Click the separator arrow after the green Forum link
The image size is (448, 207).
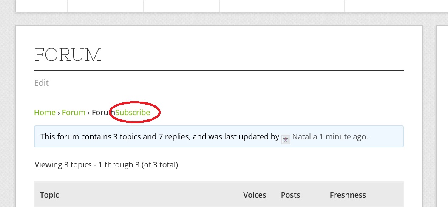point(88,113)
